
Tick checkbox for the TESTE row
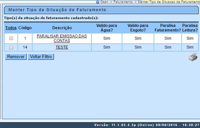point(11,47)
